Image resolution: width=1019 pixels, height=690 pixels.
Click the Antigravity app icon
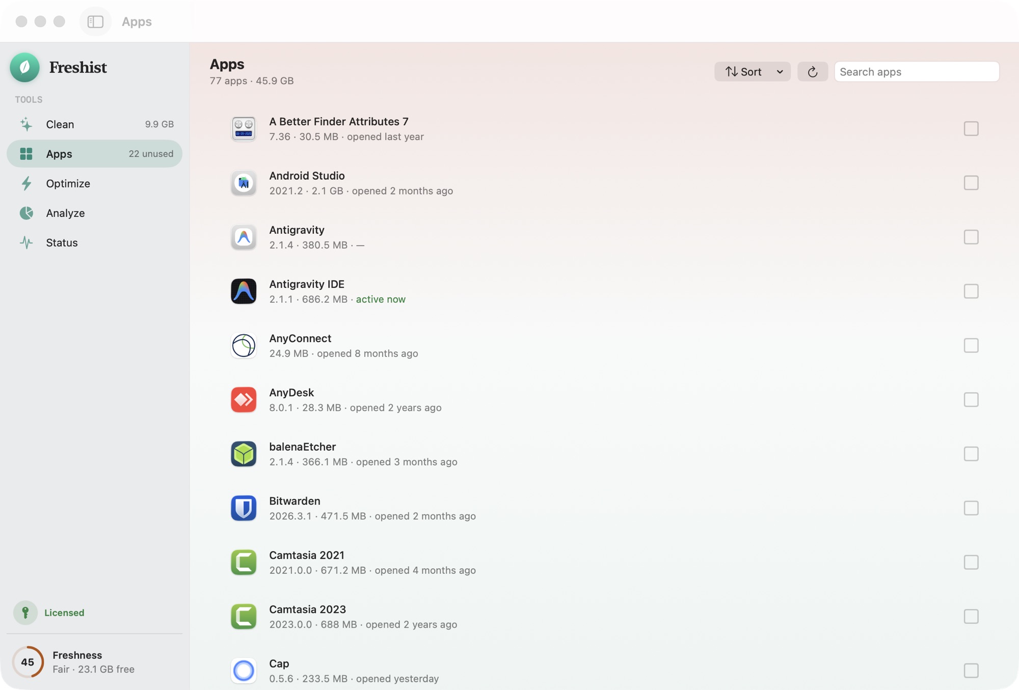244,237
